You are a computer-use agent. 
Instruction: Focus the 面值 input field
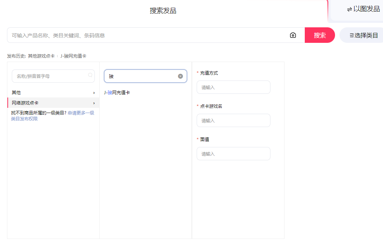coord(233,154)
